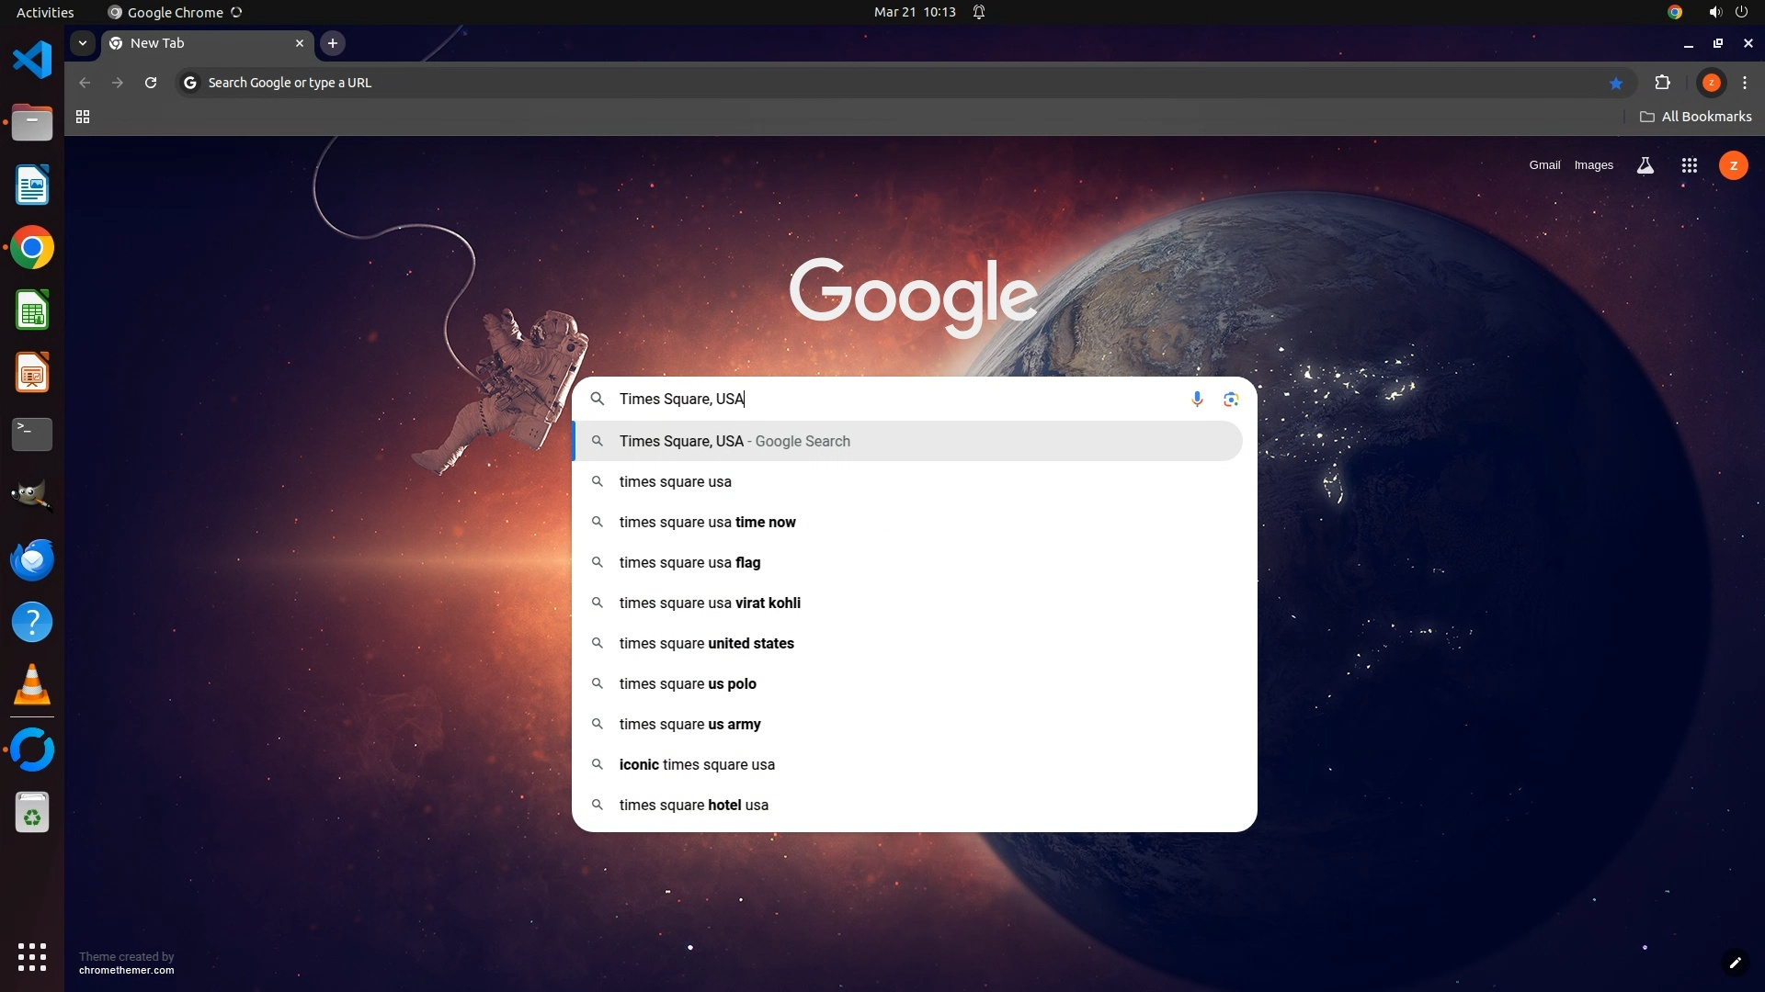The height and width of the screenshot is (992, 1765).
Task: Open the Google apps grid
Action: (1689, 165)
